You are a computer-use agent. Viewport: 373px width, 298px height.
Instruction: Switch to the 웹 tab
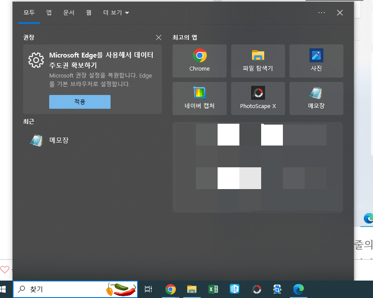(x=89, y=13)
